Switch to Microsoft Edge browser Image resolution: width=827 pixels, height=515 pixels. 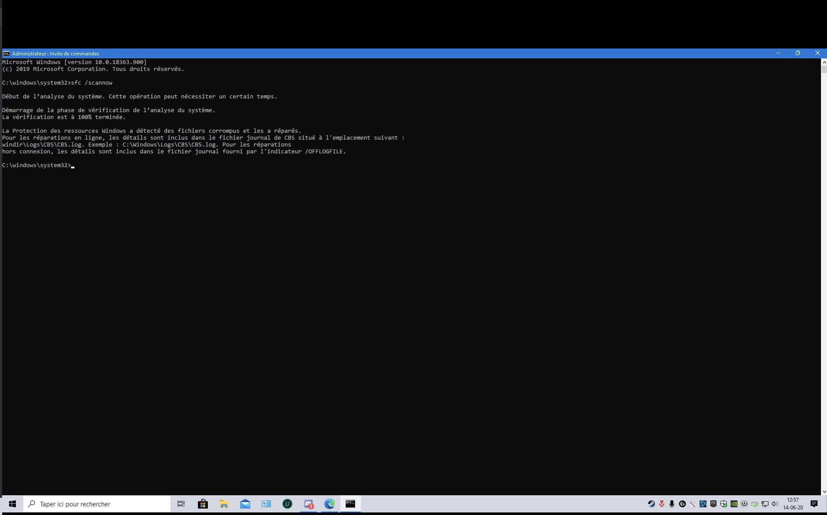(330, 504)
